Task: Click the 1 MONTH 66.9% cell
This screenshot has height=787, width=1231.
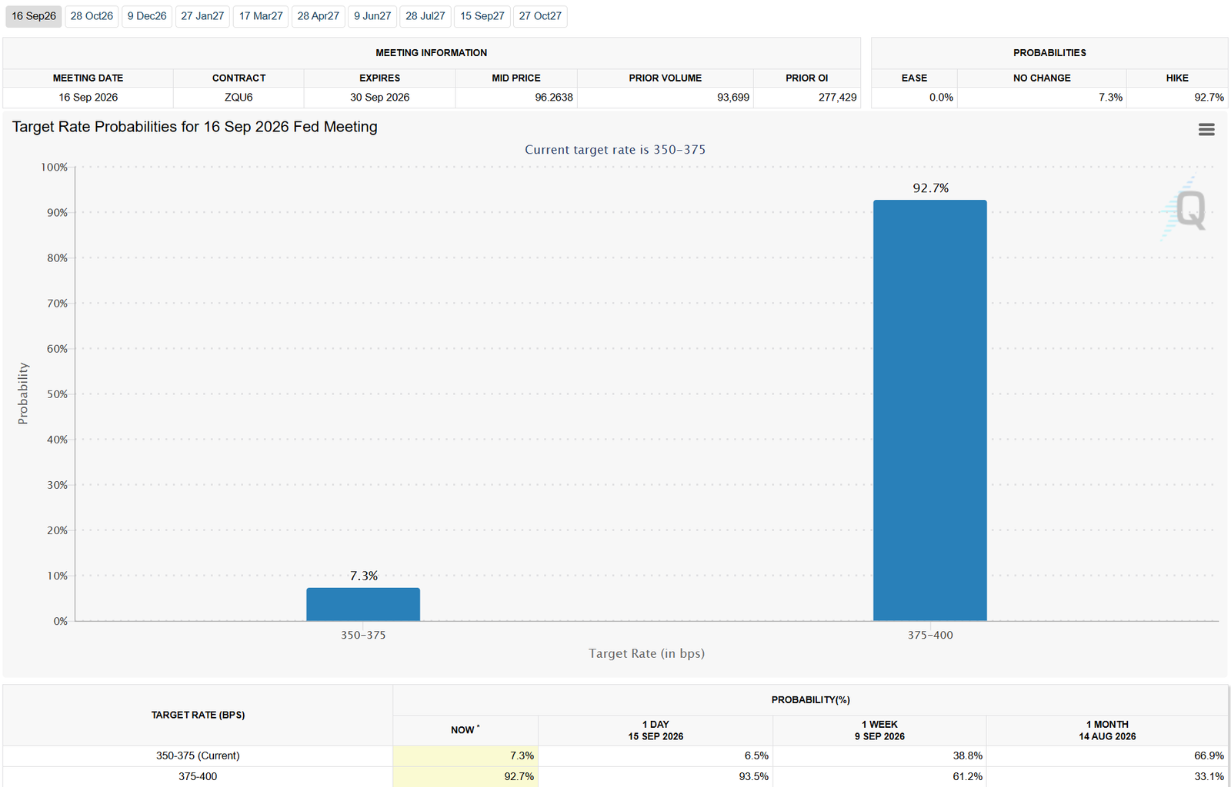Action: [x=1107, y=756]
